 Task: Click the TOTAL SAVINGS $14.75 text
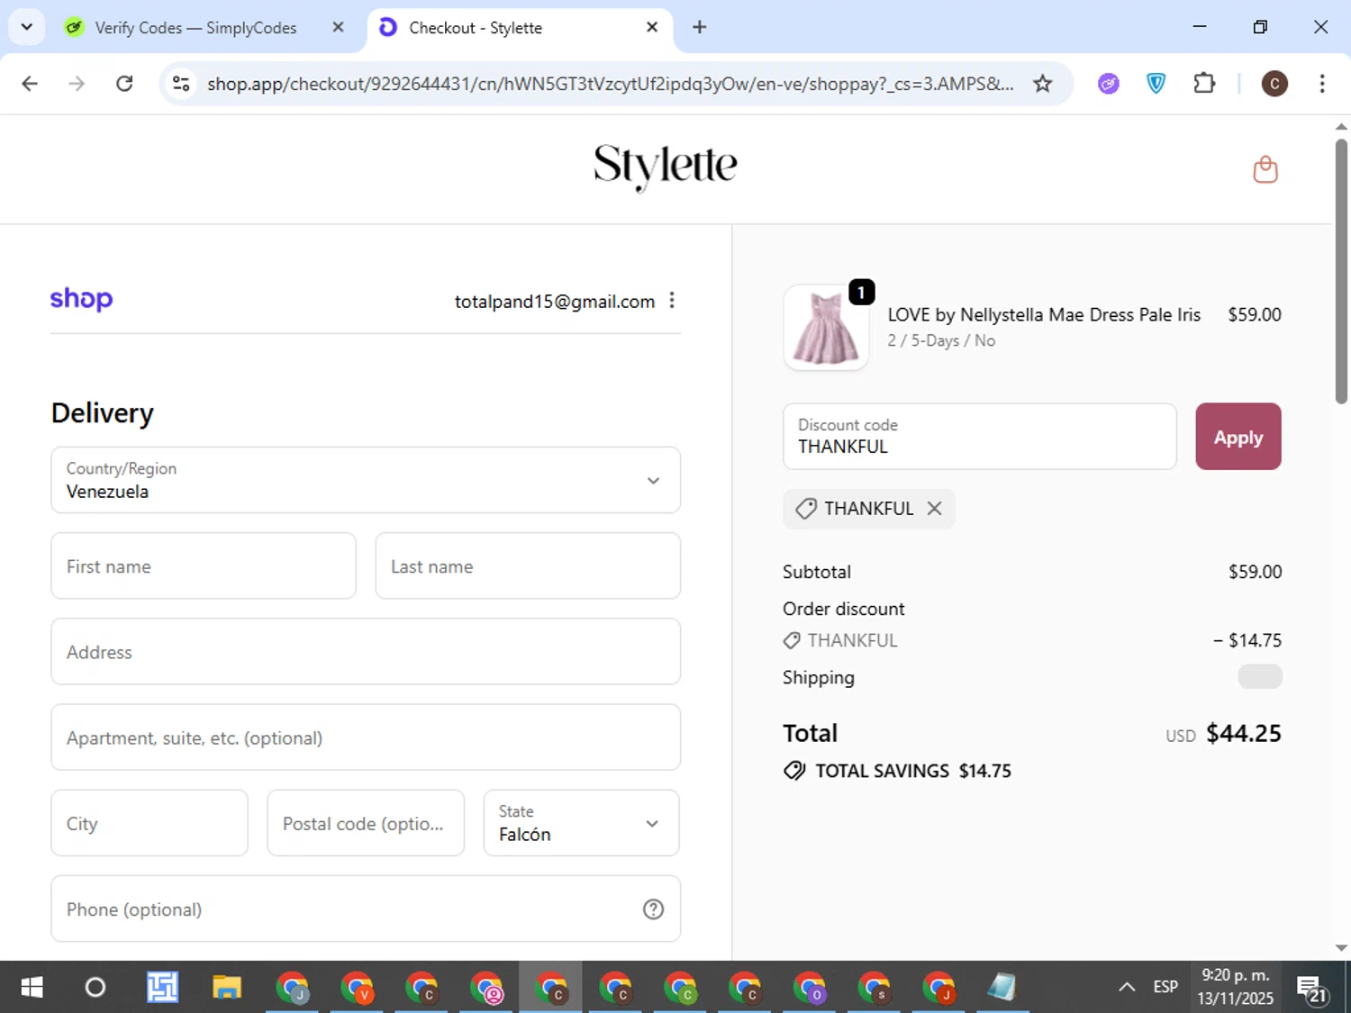[913, 771]
